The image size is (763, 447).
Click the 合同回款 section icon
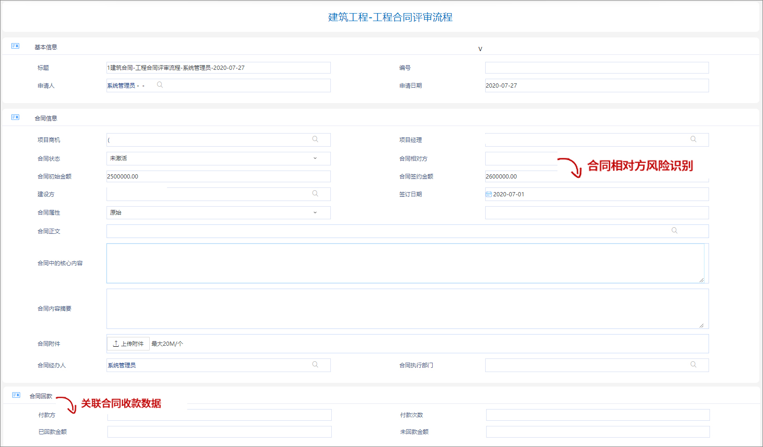pos(16,395)
